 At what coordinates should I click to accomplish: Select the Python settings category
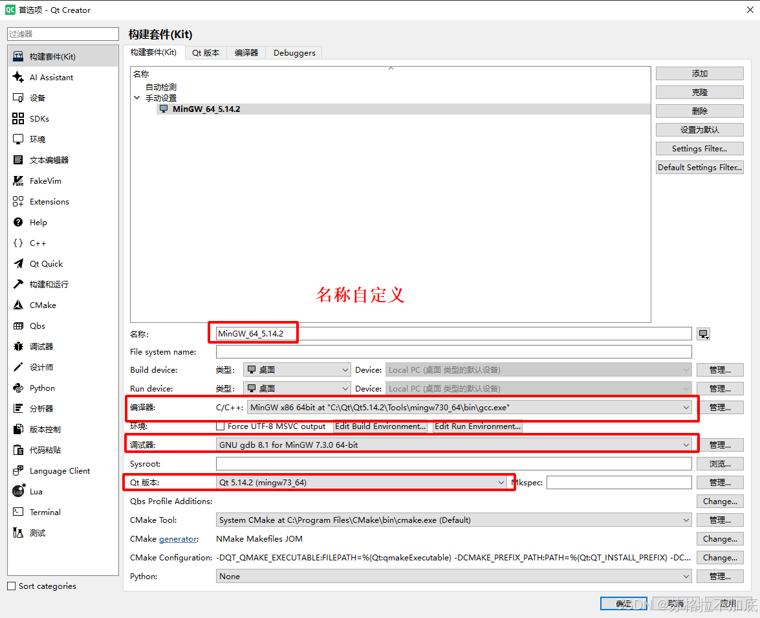(x=42, y=388)
